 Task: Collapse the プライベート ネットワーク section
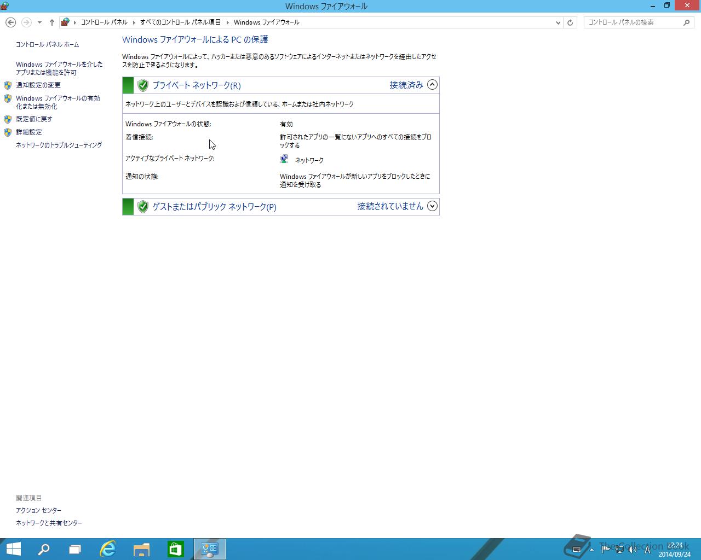432,85
